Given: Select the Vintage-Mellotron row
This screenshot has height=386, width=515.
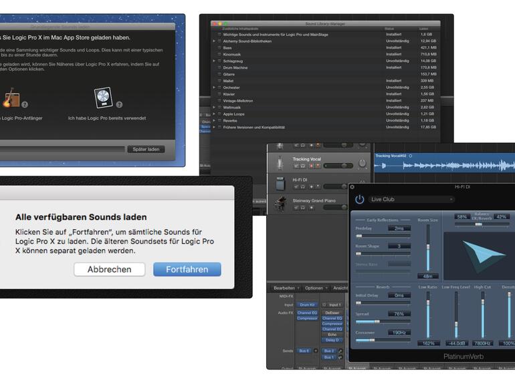Looking at the screenshot, I should 326,101.
